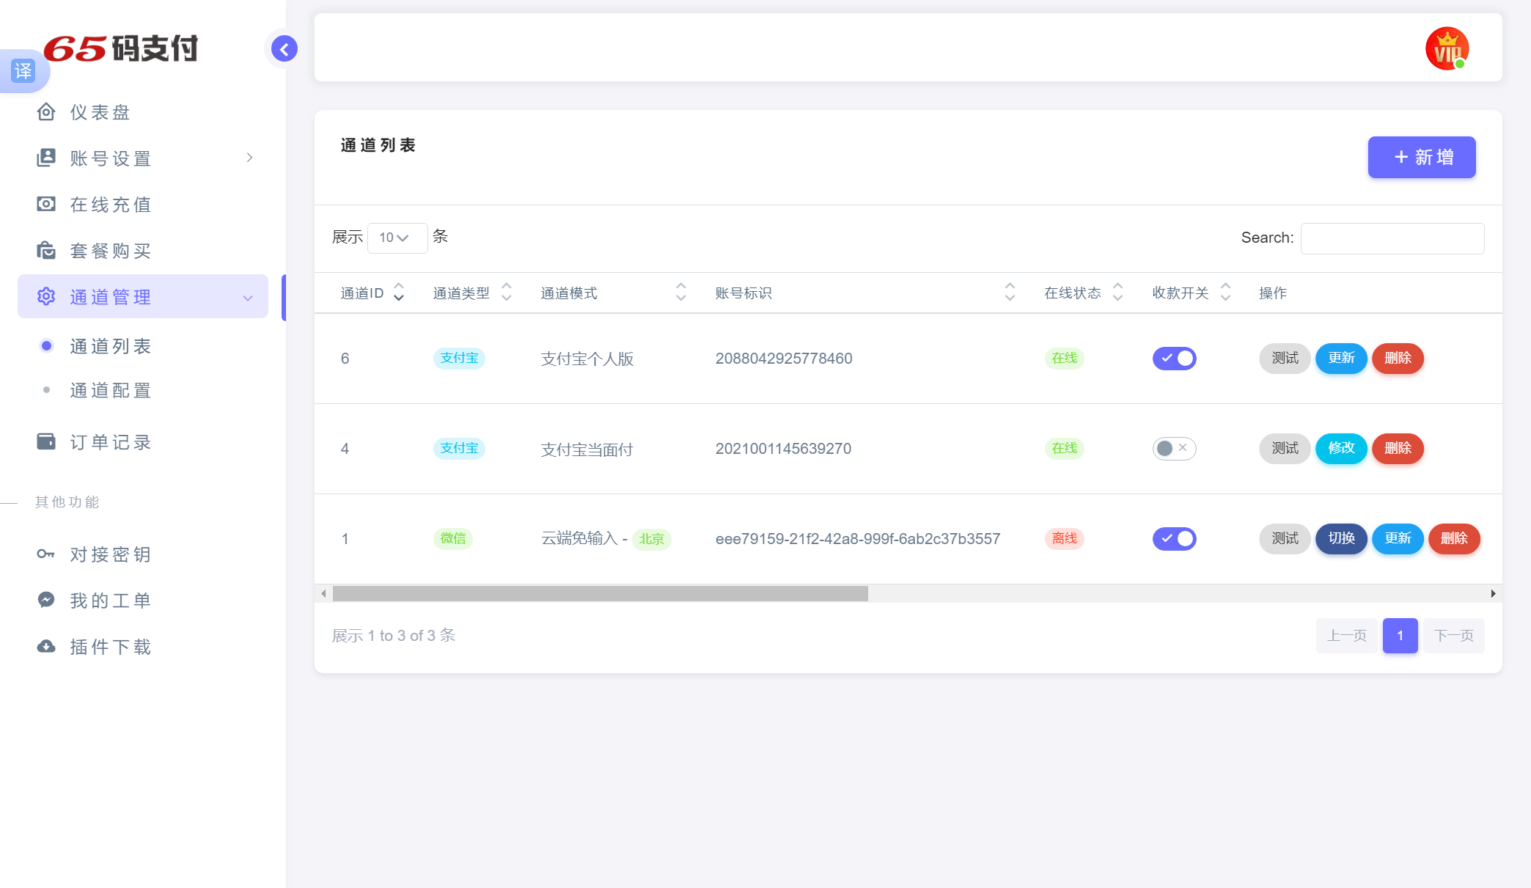Click 切换 for channel 1
Image resolution: width=1531 pixels, height=888 pixels.
tap(1341, 538)
